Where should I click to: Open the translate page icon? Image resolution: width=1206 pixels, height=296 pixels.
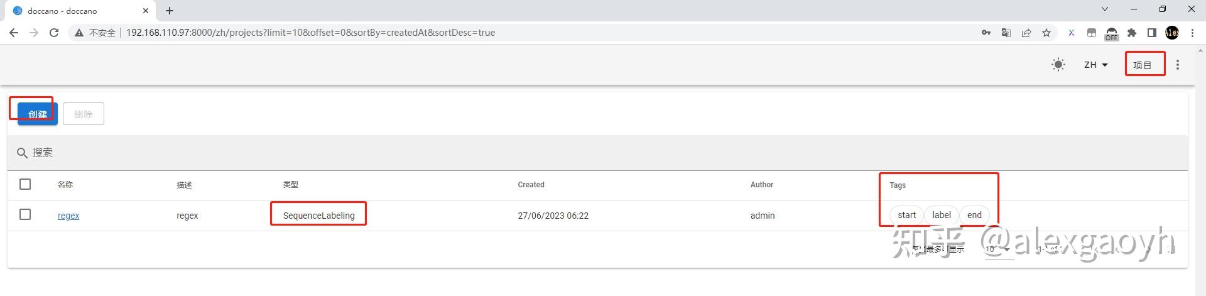tap(1006, 33)
